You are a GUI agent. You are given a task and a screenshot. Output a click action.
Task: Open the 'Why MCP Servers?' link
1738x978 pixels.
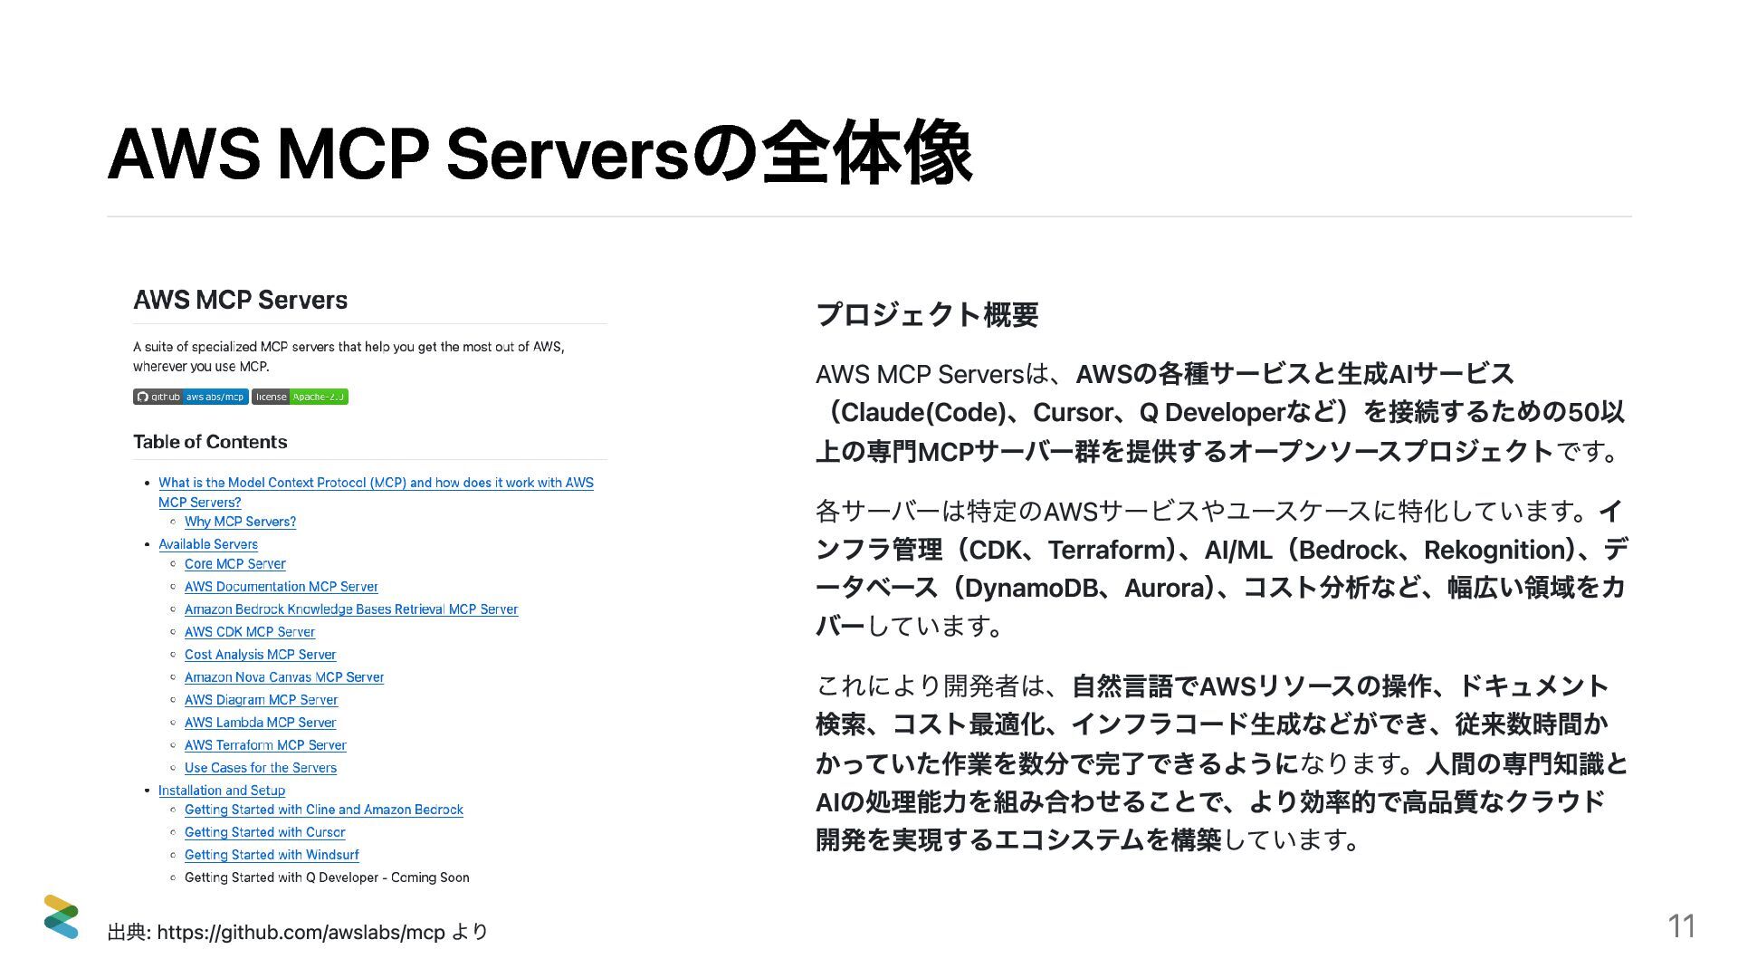click(240, 522)
